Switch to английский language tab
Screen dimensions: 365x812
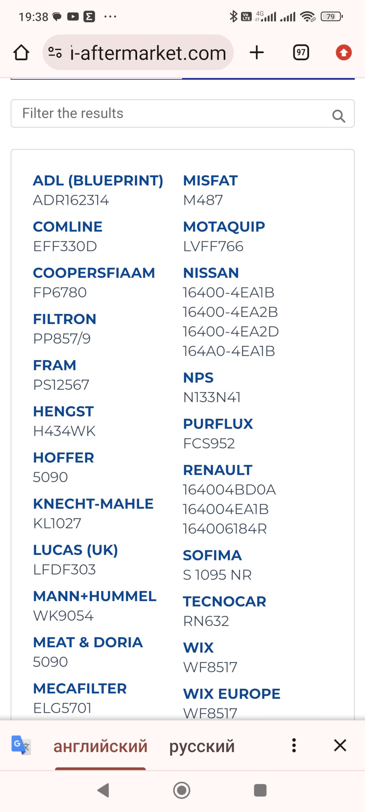100,746
